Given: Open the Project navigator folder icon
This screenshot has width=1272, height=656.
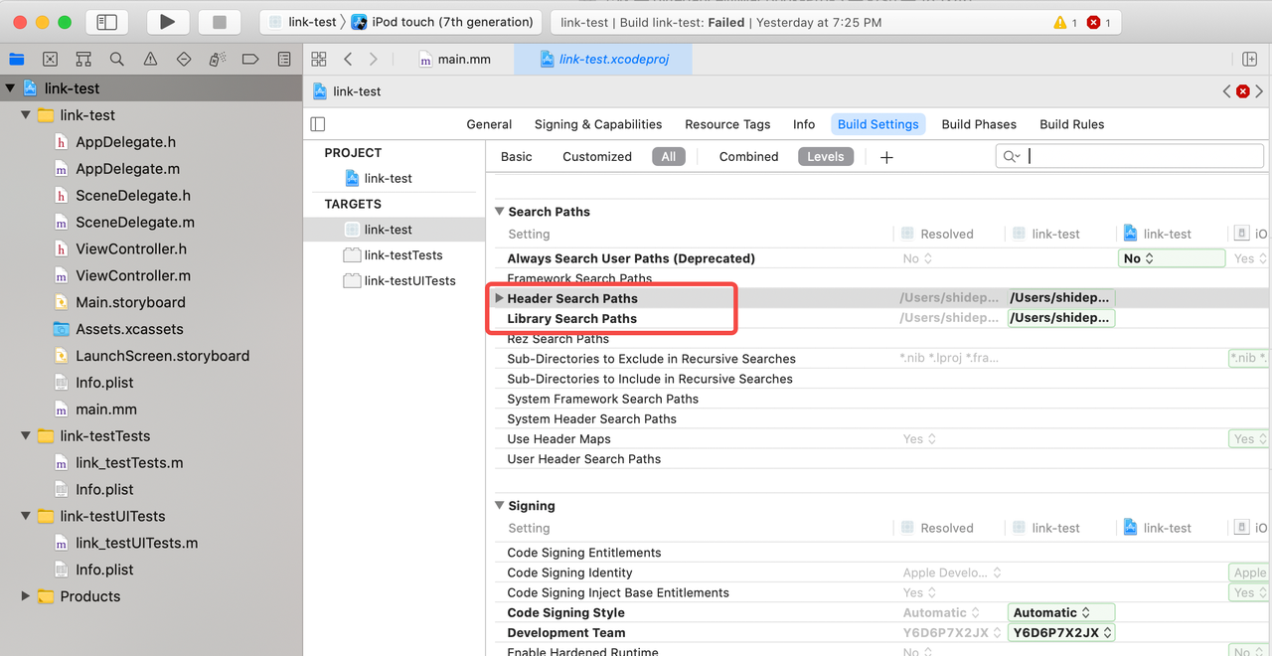Looking at the screenshot, I should pos(17,59).
